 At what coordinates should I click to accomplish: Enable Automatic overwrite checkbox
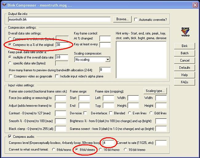(136, 19)
